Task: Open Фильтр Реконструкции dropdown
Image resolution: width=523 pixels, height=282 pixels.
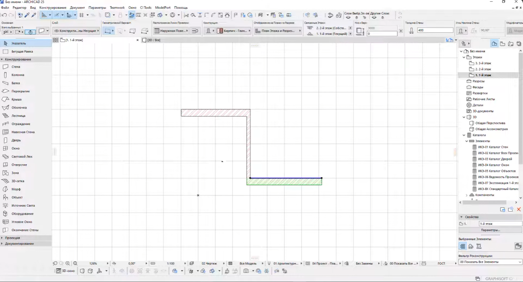Action: click(490, 262)
